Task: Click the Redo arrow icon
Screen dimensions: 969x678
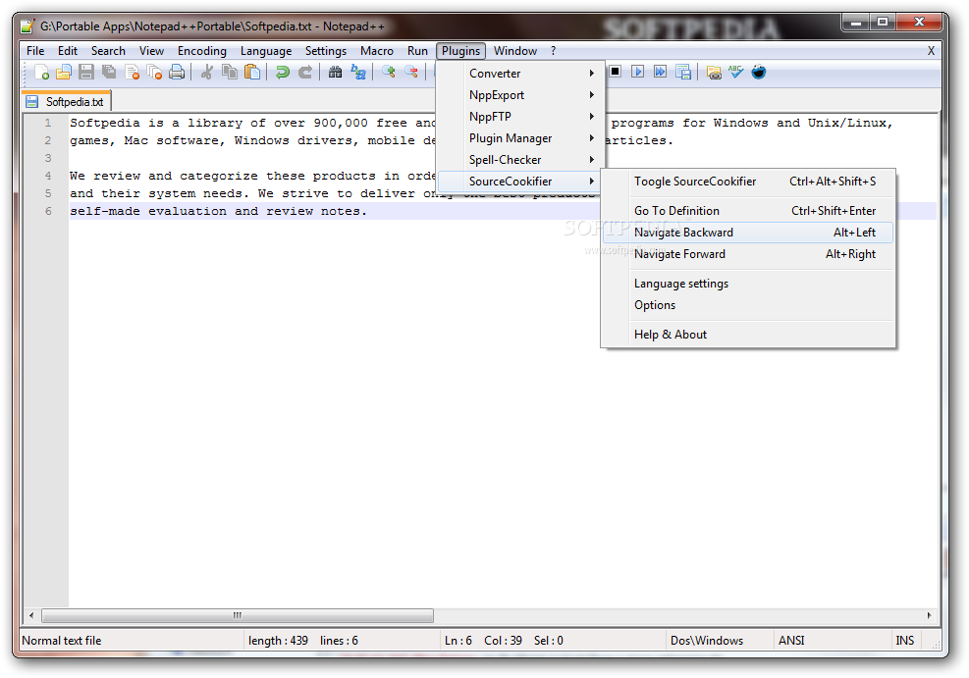Action: point(305,73)
